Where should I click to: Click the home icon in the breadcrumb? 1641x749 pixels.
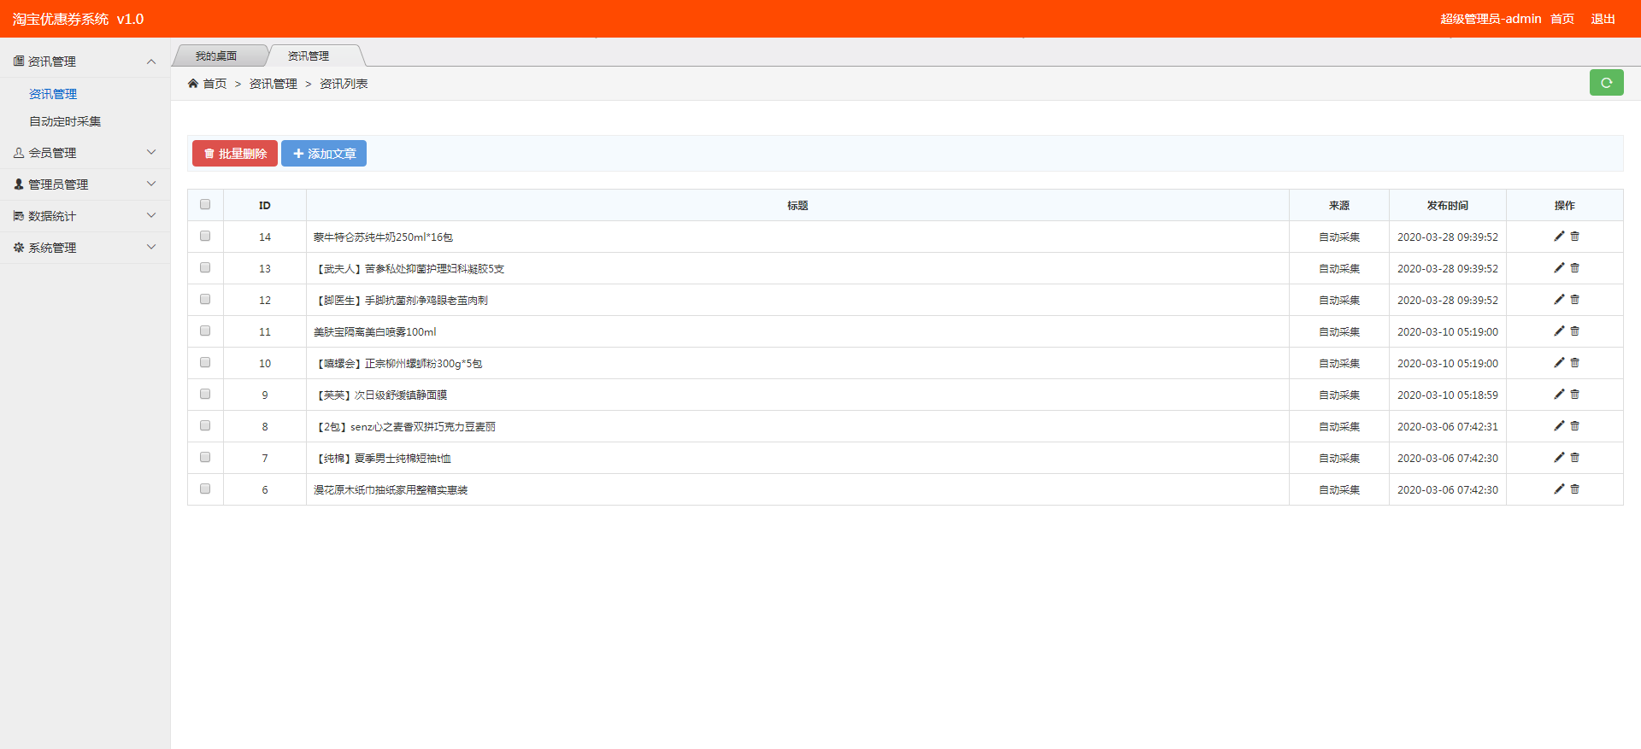tap(193, 84)
